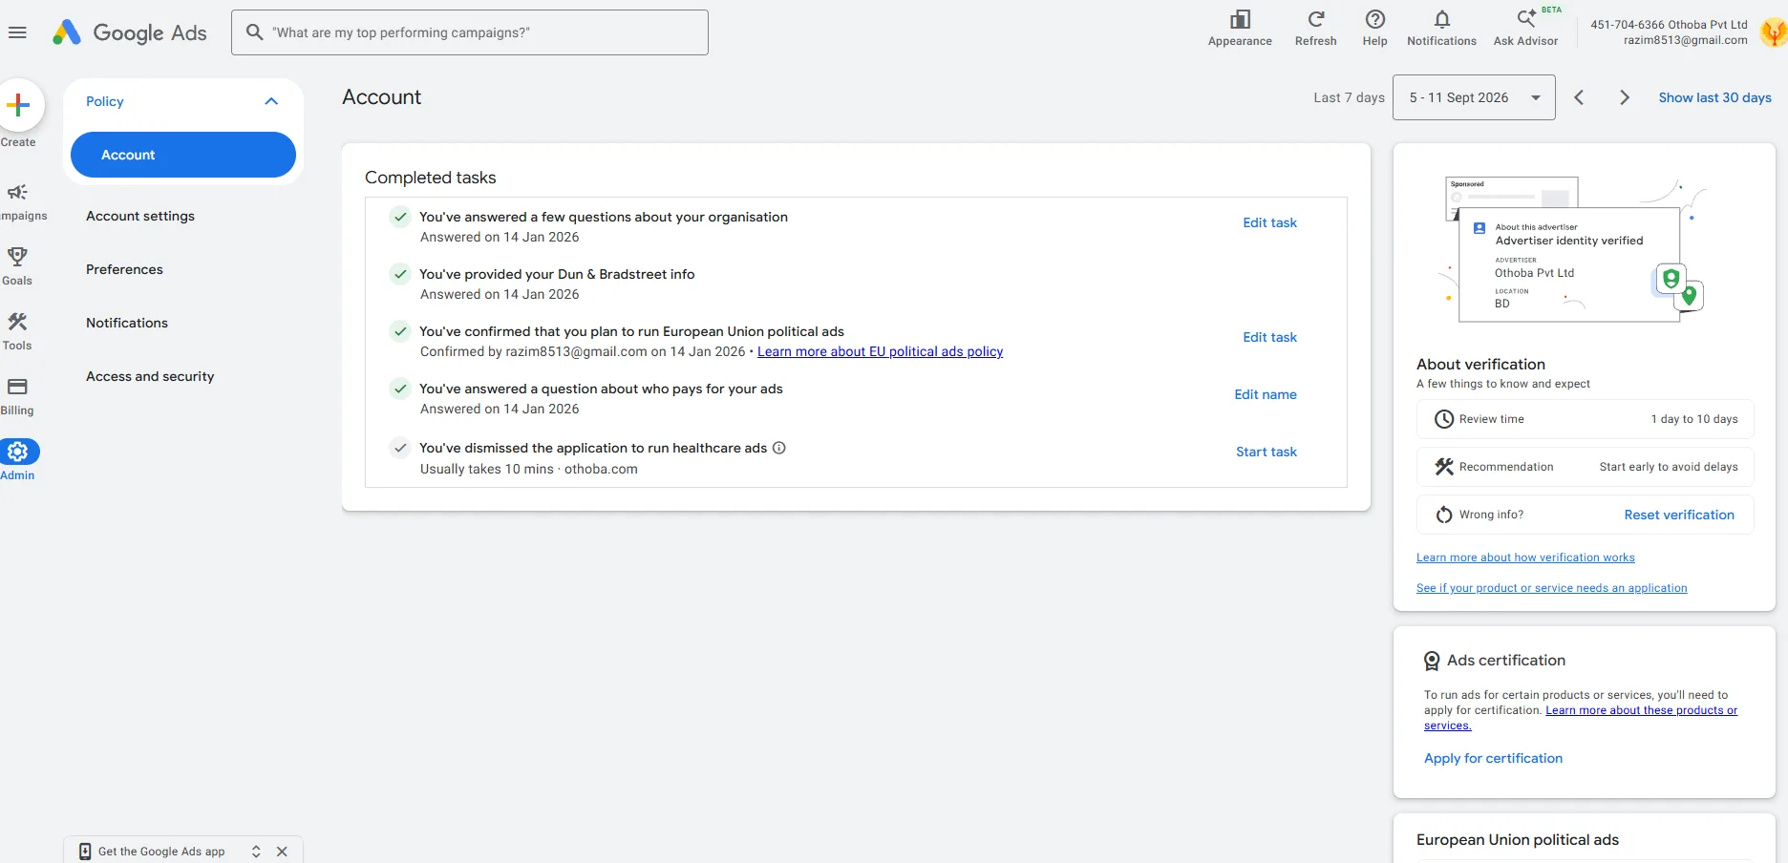Edit task for organisation questions

tap(1269, 222)
